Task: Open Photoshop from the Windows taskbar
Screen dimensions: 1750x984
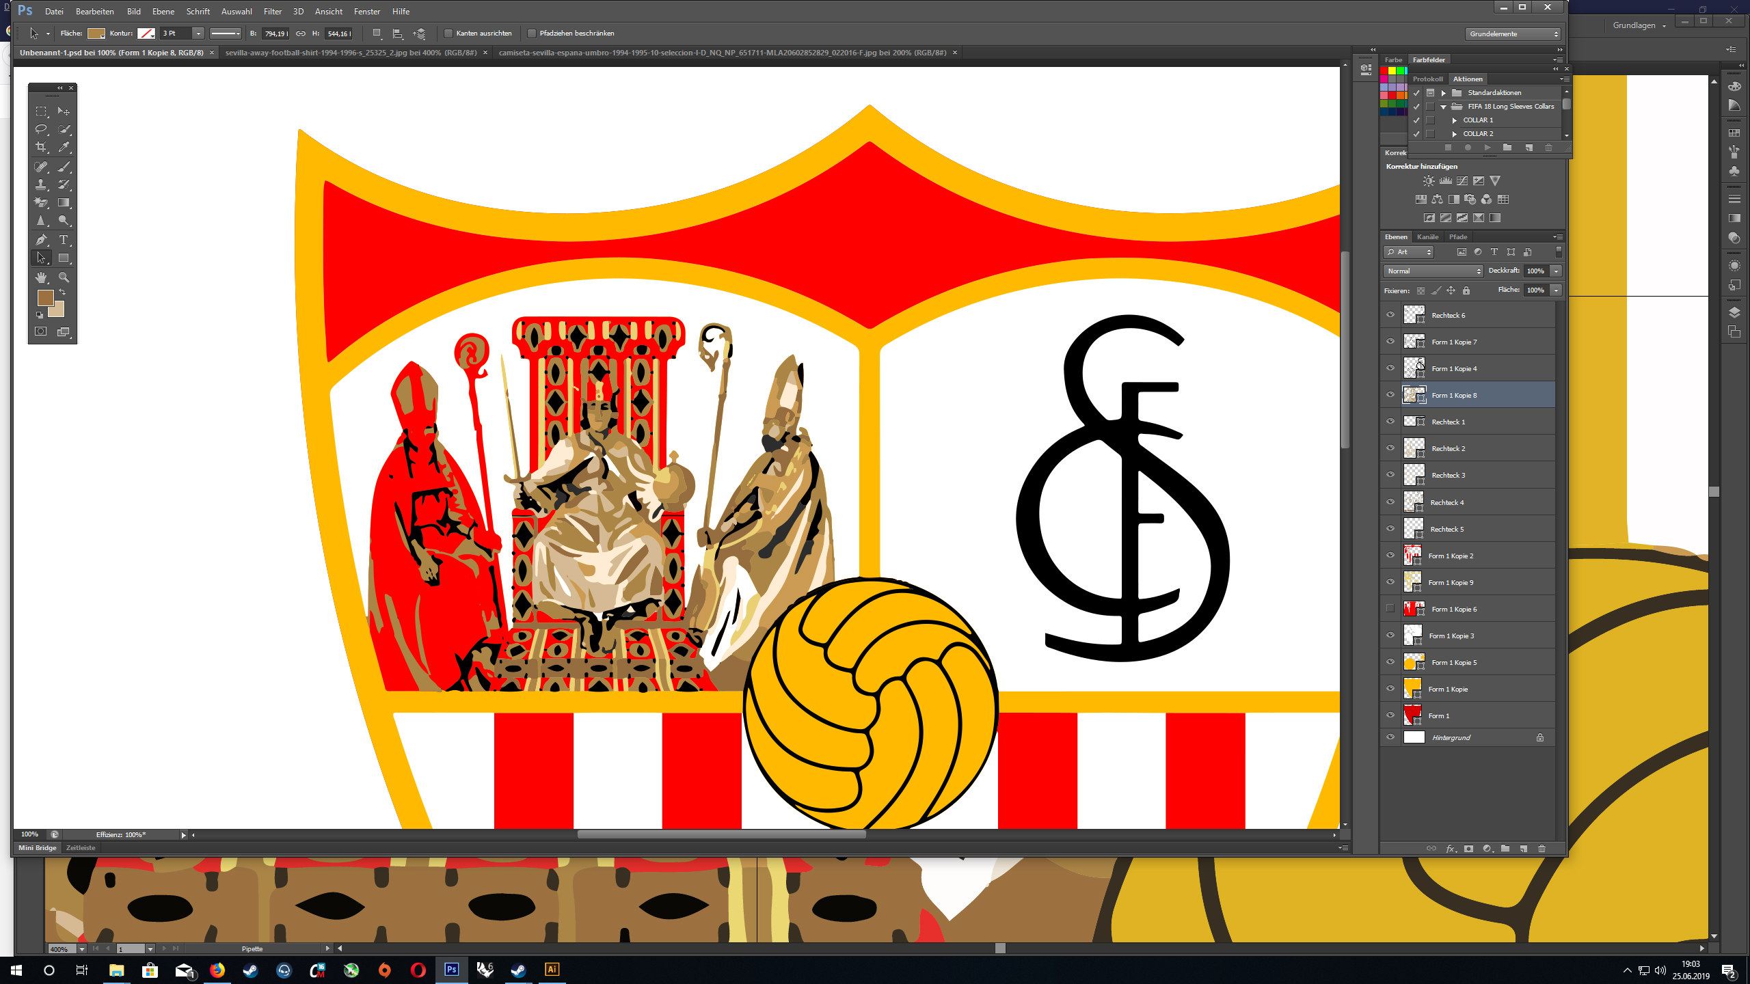Action: pyautogui.click(x=452, y=970)
